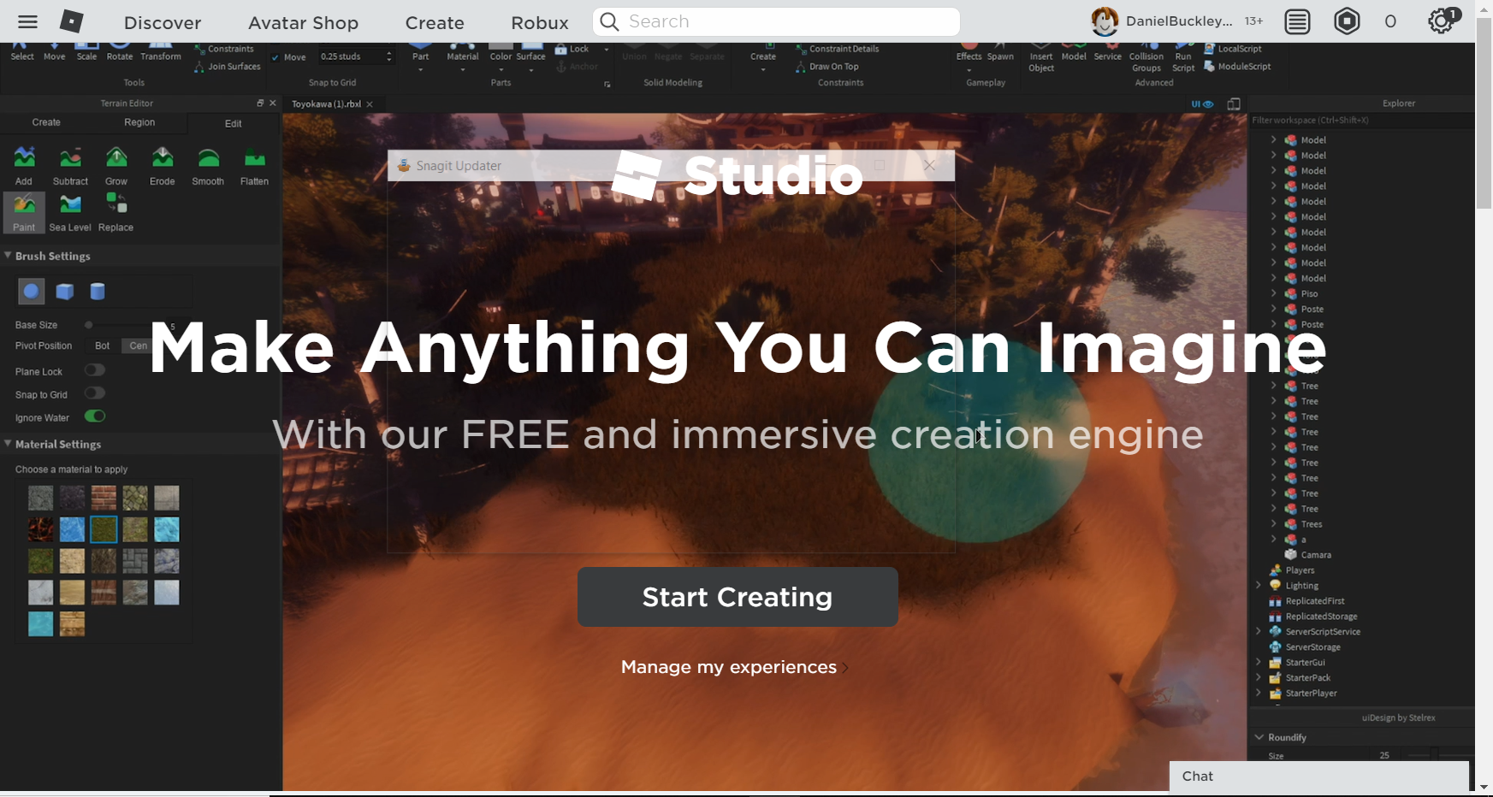This screenshot has height=797, width=1493.
Task: Adjust the Base Size slider handle
Action: click(88, 325)
